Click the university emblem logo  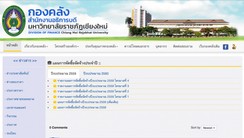(x=14, y=21)
